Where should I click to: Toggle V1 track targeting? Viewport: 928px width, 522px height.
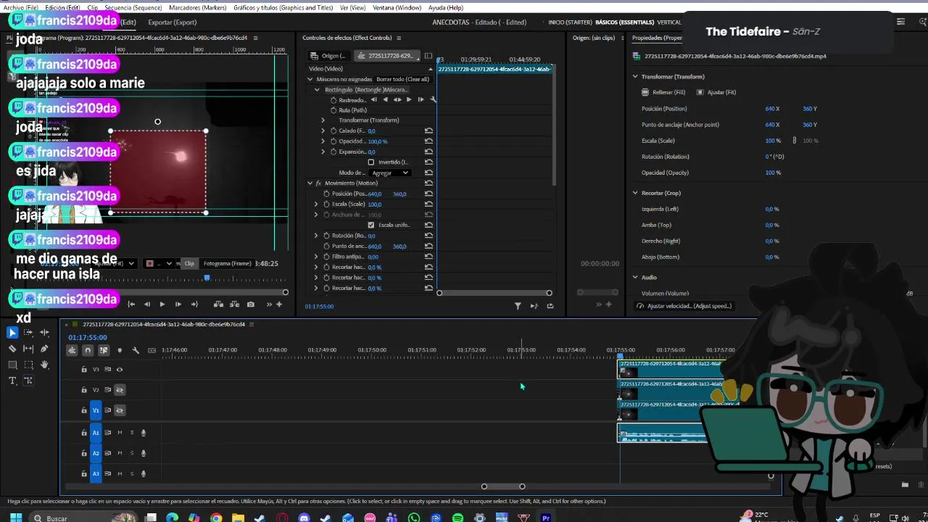coord(96,410)
